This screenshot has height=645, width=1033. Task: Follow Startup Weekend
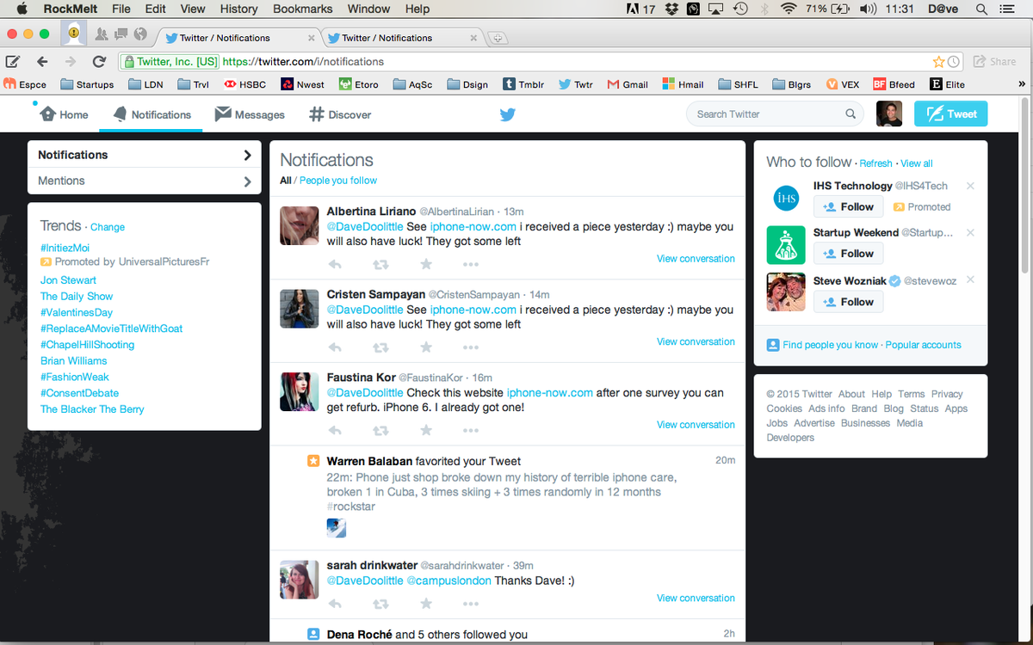tap(848, 254)
